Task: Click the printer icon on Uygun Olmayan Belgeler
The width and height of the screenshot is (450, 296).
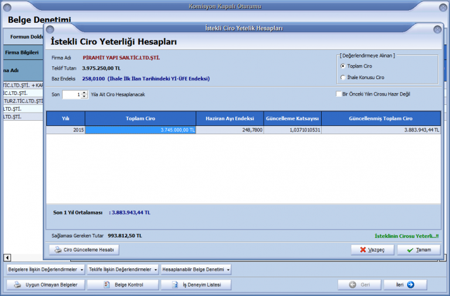Action: pyautogui.click(x=18, y=285)
